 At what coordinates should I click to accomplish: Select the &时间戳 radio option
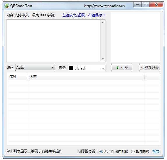click(x=133, y=152)
